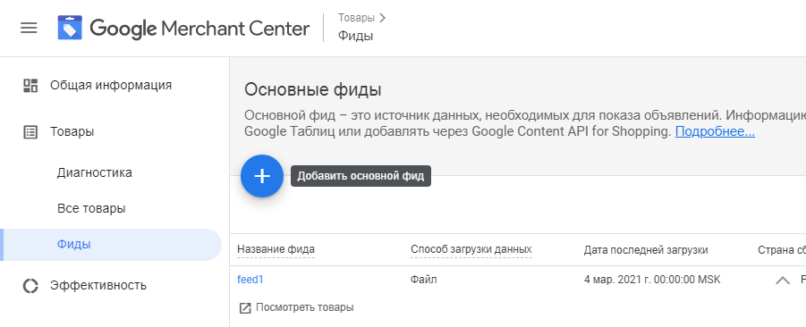Open Все товары in the sidebar

(x=91, y=208)
